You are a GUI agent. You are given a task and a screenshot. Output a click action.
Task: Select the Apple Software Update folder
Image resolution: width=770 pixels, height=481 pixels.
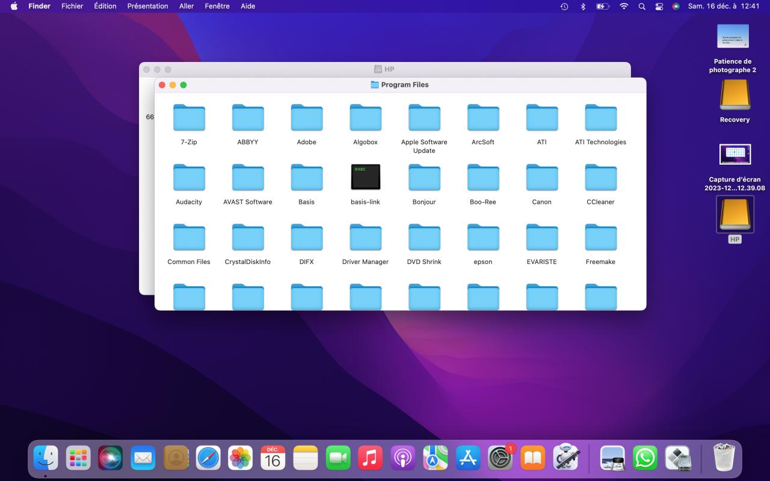click(424, 118)
